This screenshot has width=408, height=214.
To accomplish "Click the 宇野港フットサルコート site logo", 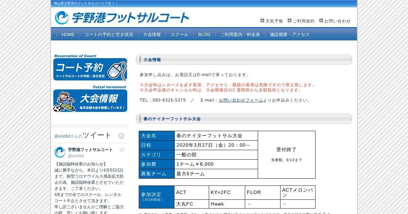I will point(122,18).
